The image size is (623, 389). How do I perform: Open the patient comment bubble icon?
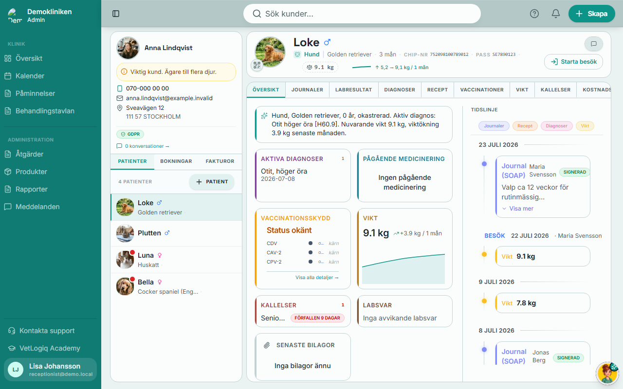(594, 44)
